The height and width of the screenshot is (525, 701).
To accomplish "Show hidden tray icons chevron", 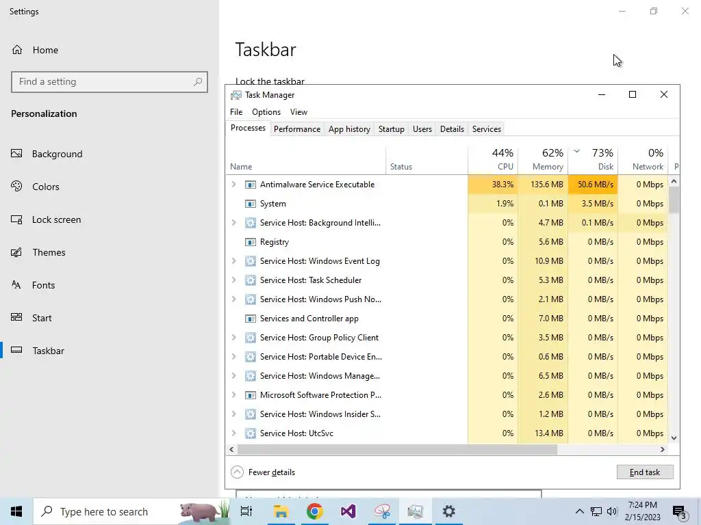I will point(579,511).
